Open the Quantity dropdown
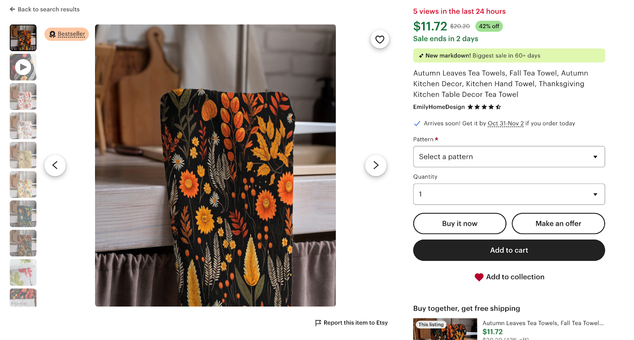The image size is (634, 340). coord(509,194)
